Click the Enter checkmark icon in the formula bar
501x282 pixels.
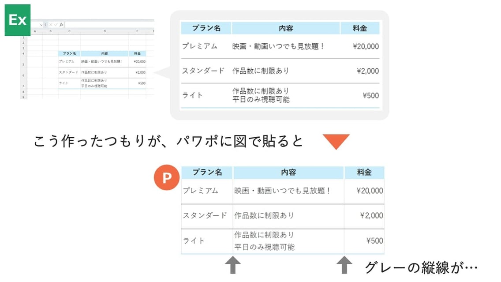56,24
